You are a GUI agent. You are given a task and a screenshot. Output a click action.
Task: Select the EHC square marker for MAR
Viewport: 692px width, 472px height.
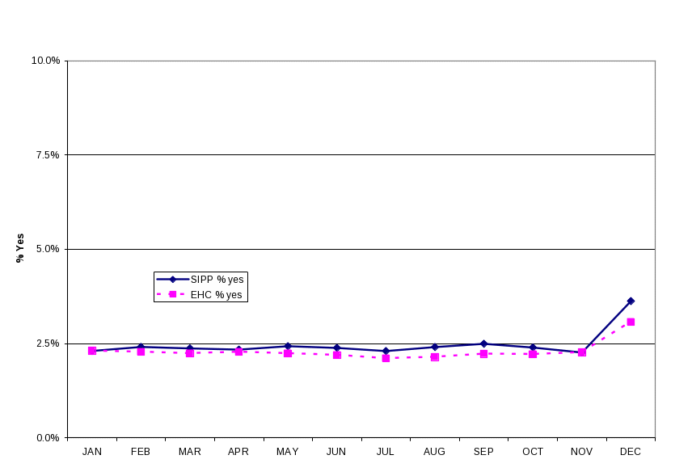pyautogui.click(x=190, y=353)
